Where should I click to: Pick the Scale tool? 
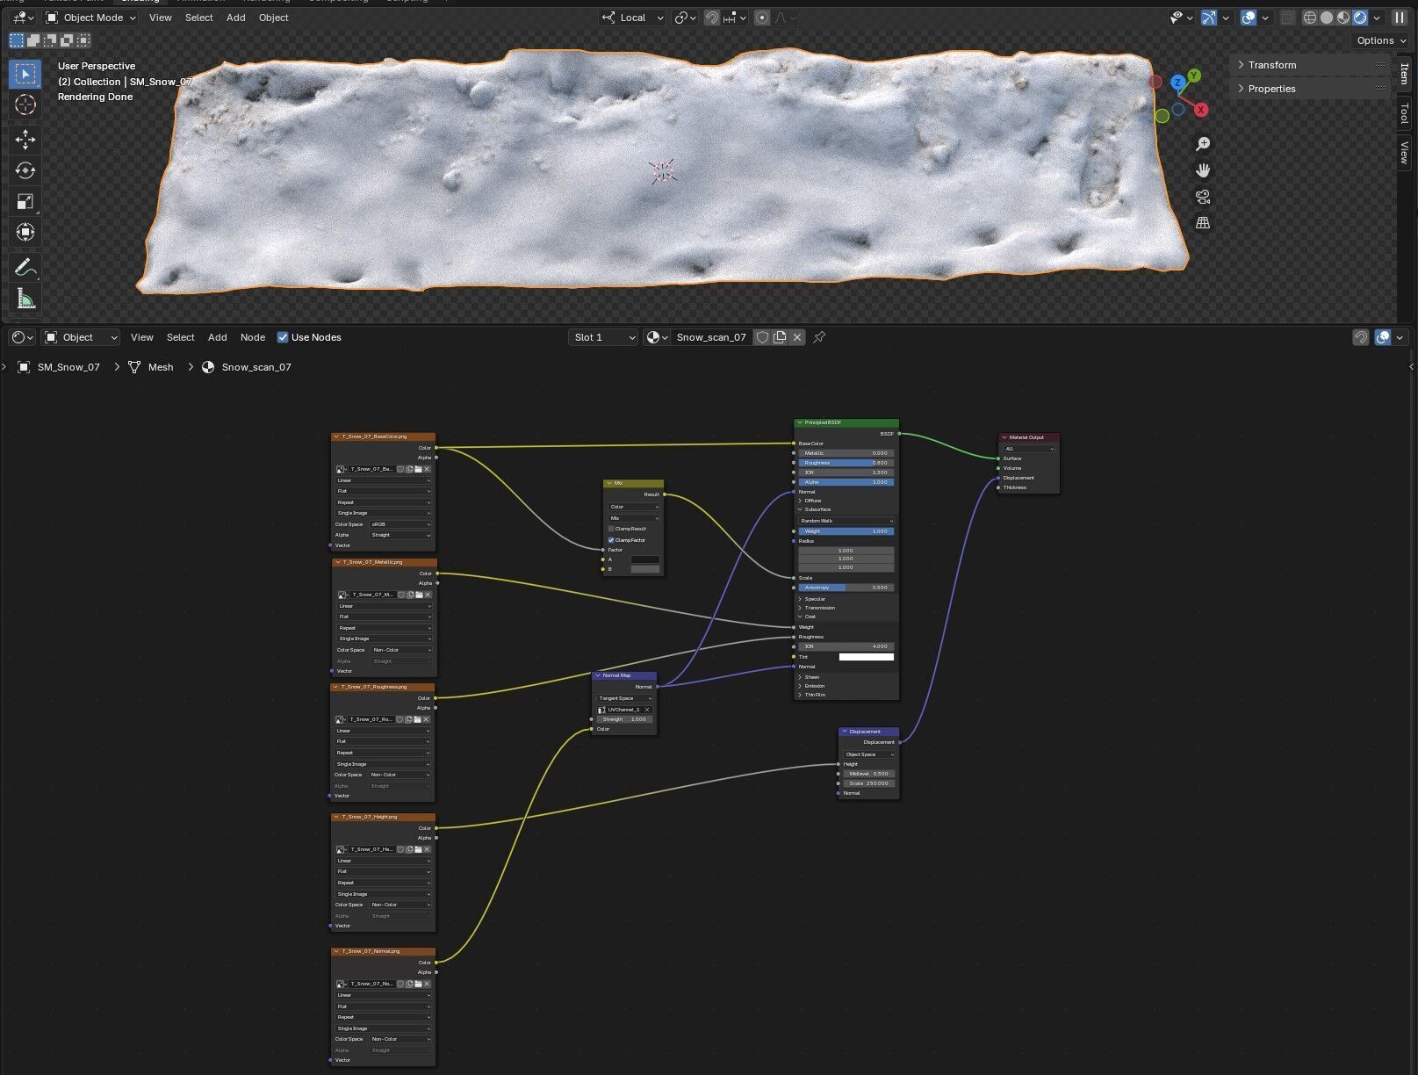tap(25, 201)
